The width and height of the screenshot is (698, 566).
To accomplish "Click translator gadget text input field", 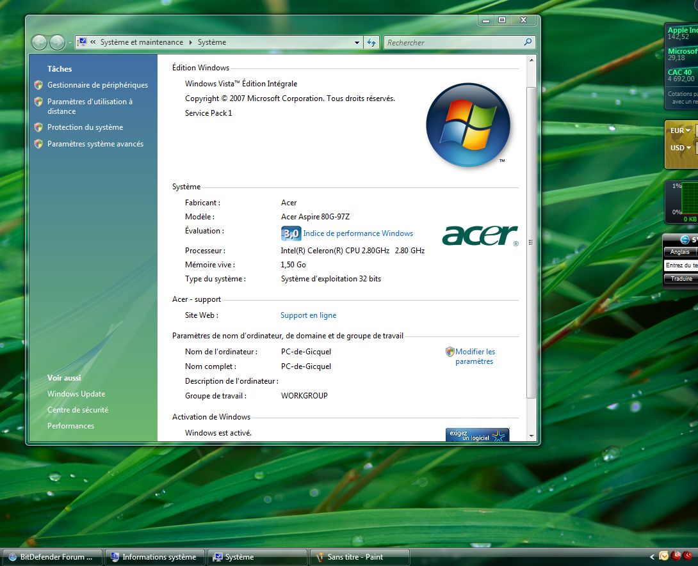I will tap(681, 265).
